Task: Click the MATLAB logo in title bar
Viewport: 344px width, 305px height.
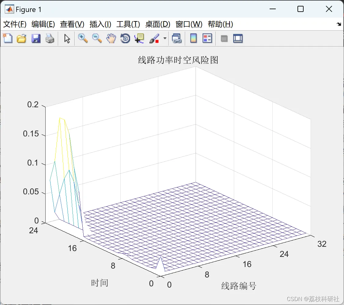Action: [9, 9]
